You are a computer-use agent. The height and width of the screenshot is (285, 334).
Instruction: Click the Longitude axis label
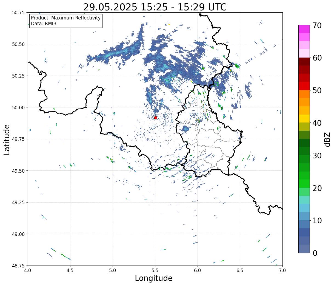[x=154, y=278]
